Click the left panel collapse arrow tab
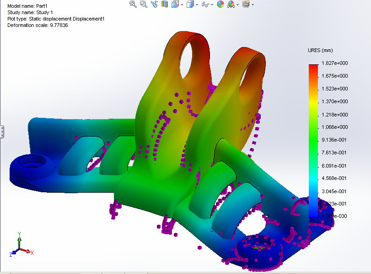This screenshot has height=274, width=371. click(2, 132)
